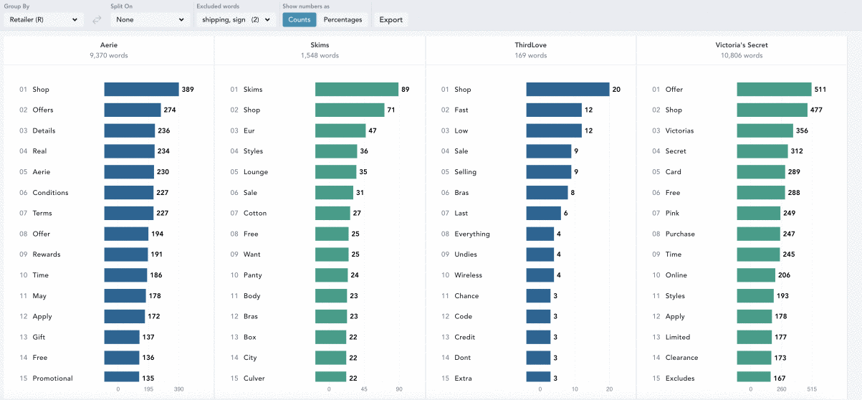This screenshot has height=400, width=862.
Task: Switch numbers to Counts
Action: [x=300, y=19]
